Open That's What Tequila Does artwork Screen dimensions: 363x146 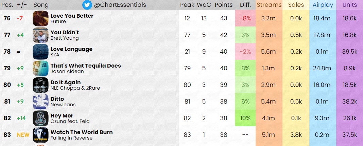point(40,69)
